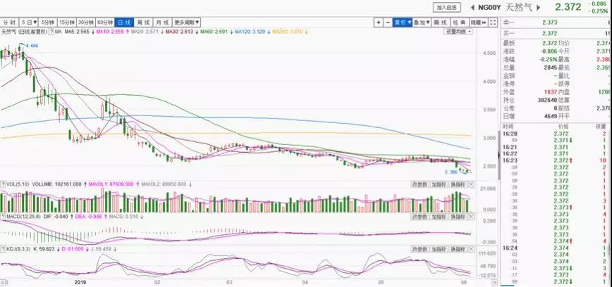Click 设置均线 to configure moving averages

tap(459, 32)
